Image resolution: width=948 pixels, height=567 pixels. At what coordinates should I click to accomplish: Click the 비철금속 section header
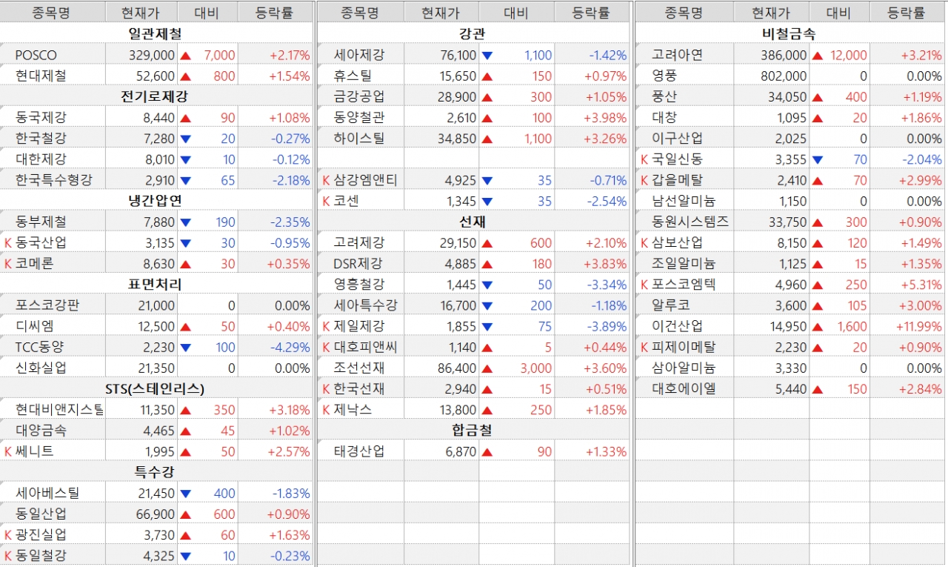coord(789,34)
